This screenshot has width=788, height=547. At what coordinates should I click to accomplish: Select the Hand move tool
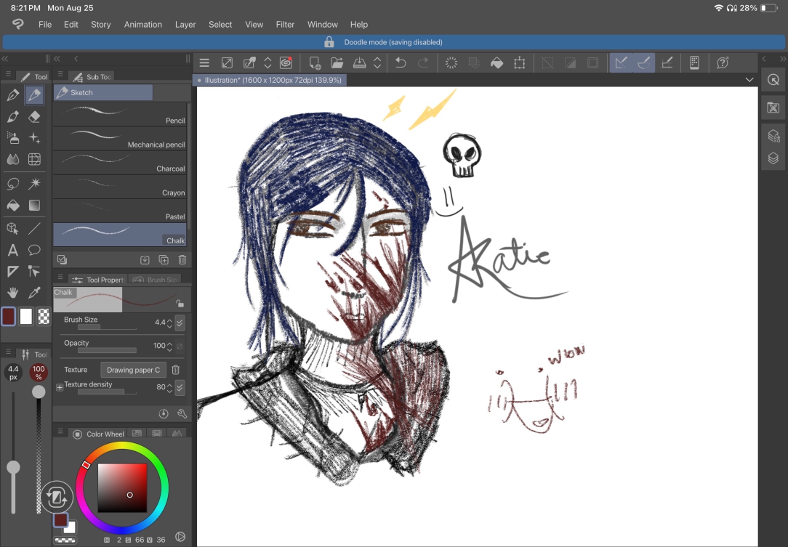(x=13, y=292)
